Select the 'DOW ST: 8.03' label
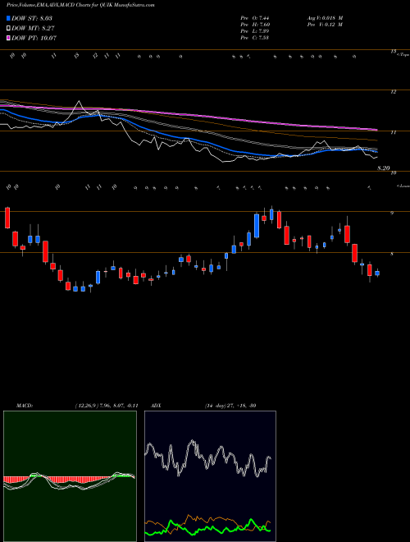The image size is (410, 542). (32, 18)
